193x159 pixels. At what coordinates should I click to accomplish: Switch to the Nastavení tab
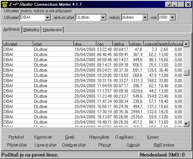[x=52, y=30]
